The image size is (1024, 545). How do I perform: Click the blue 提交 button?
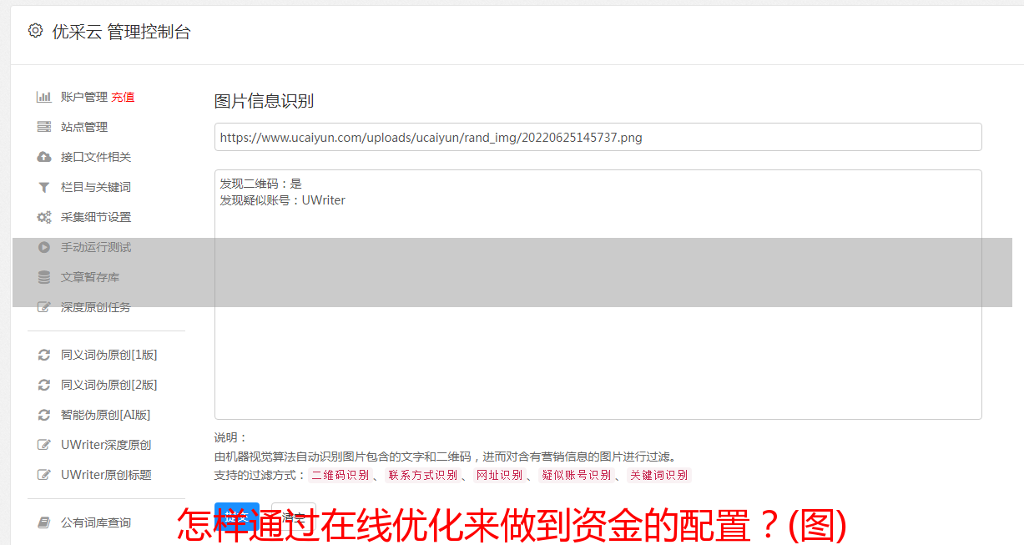point(236,517)
